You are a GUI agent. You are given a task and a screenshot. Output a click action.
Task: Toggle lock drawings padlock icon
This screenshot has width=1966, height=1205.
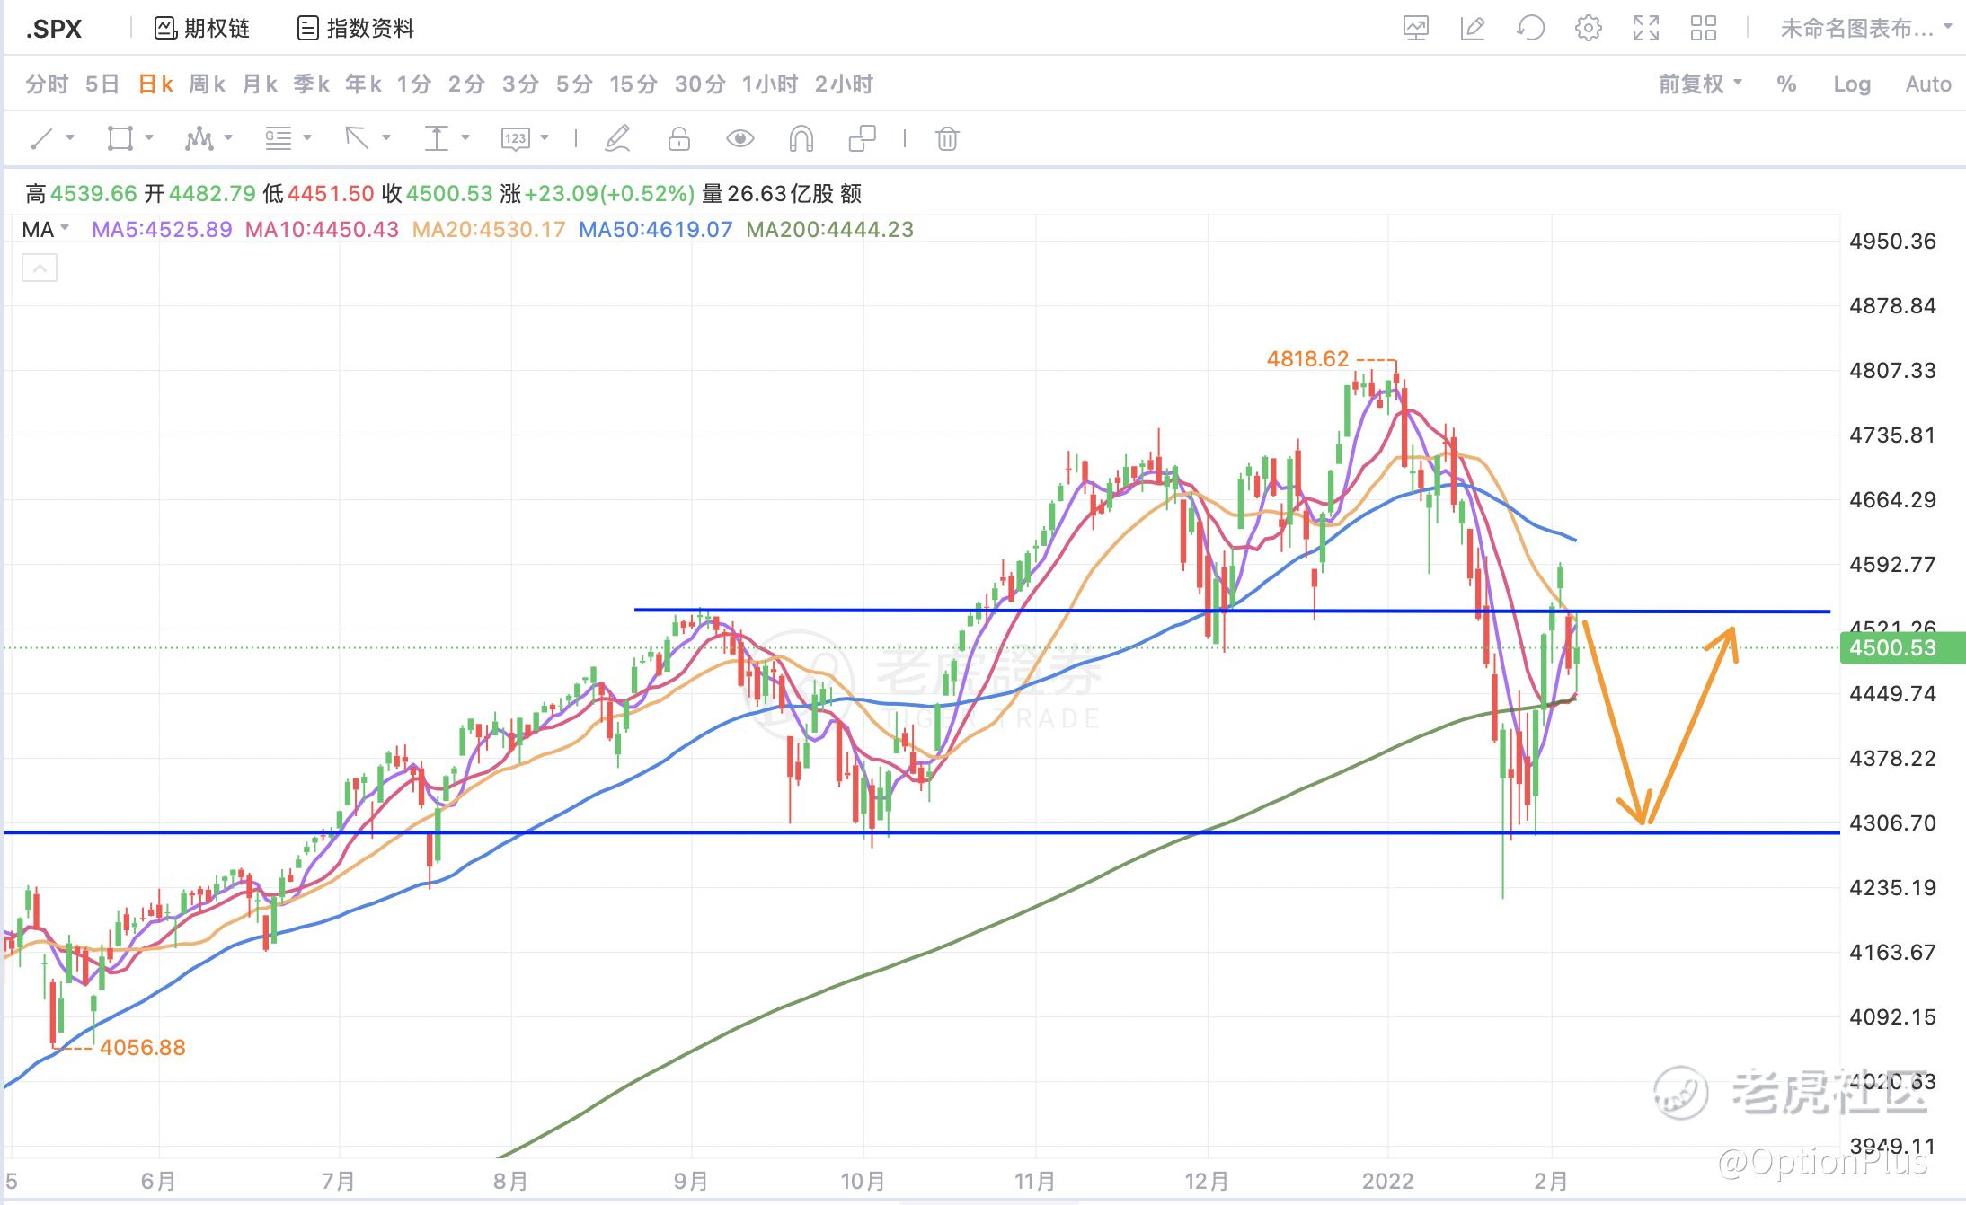click(679, 139)
